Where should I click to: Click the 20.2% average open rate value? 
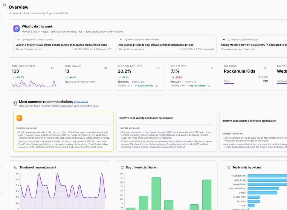point(124,71)
